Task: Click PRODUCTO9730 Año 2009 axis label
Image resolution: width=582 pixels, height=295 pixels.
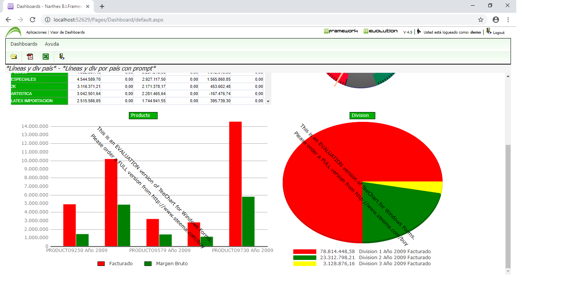Action: [243, 250]
